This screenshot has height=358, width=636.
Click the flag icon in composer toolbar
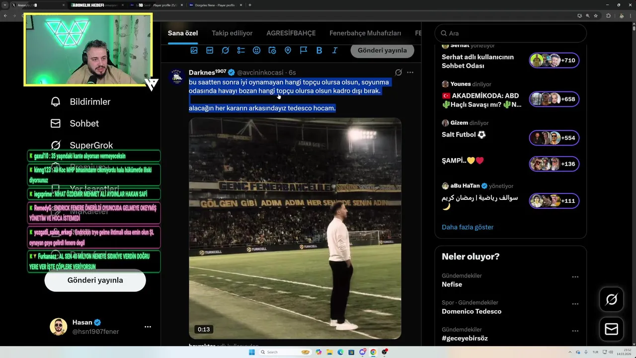[304, 50]
